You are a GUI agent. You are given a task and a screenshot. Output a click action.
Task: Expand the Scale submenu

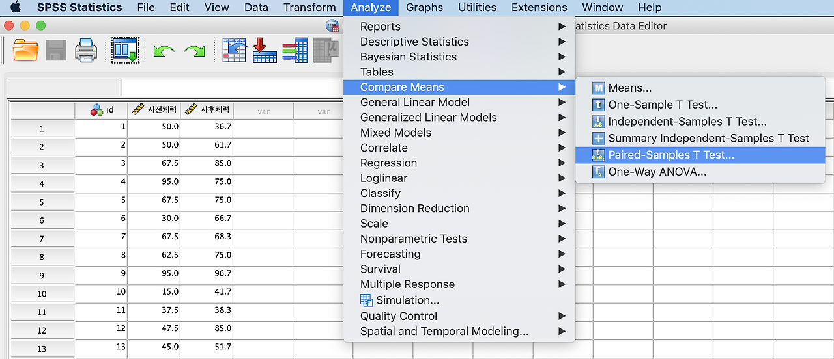click(459, 224)
